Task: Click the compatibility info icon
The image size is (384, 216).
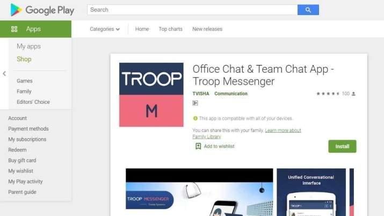Action: pyautogui.click(x=195, y=118)
